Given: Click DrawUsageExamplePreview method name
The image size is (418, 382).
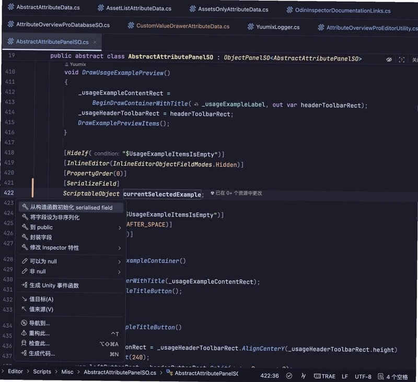Looking at the screenshot, I should point(123,73).
